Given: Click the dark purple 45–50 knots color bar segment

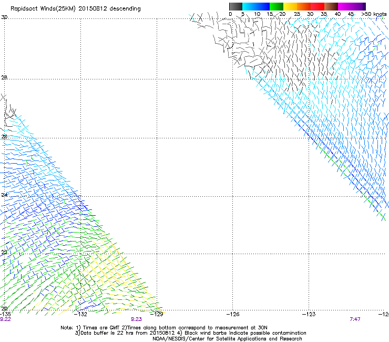Looking at the screenshot, I should click(x=359, y=6).
